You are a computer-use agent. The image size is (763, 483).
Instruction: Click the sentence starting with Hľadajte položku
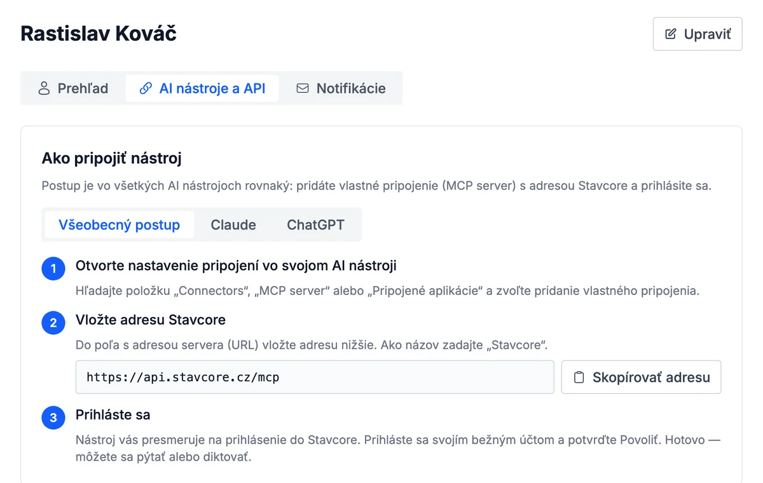click(387, 292)
